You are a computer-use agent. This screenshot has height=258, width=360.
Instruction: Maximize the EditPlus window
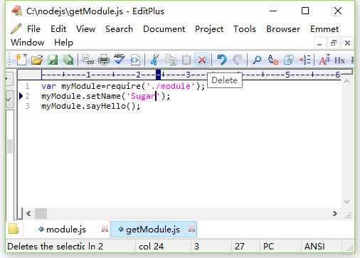click(305, 11)
